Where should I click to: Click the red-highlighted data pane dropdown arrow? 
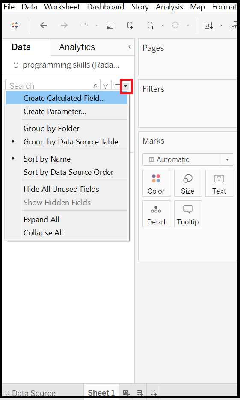[126, 86]
